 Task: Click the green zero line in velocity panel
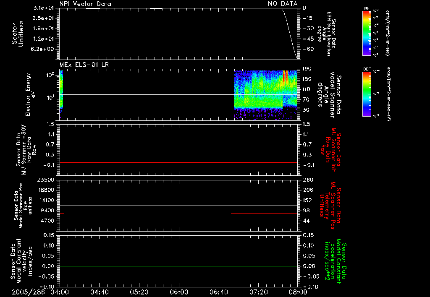(178, 266)
